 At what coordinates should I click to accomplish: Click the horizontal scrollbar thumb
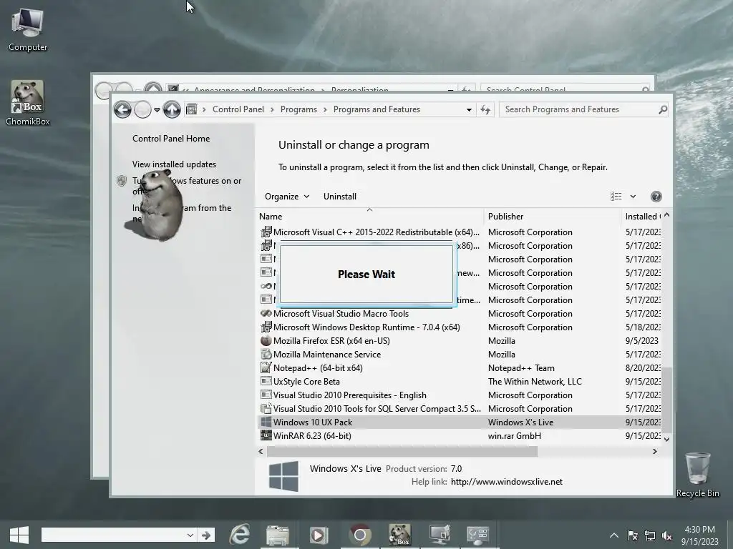(x=402, y=452)
